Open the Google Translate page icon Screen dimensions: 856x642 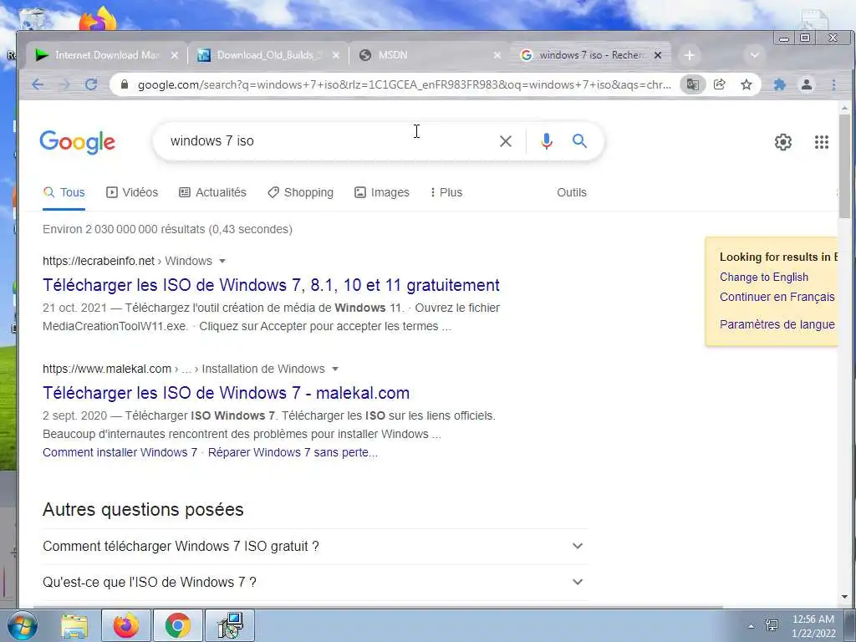(x=693, y=84)
